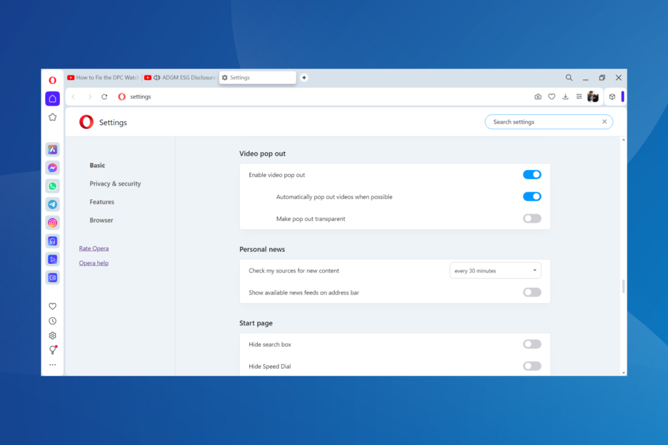Open the Opera main menu logo

coord(52,80)
